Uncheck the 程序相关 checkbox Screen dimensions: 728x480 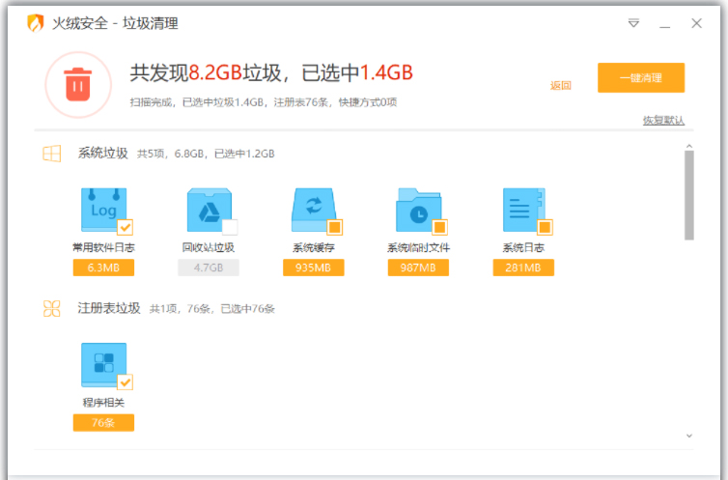(126, 382)
